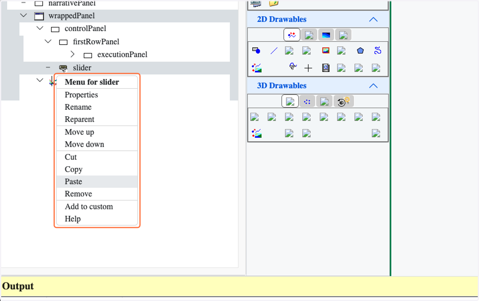Click the window icon beside wrappedPanel
The height and width of the screenshot is (301, 479).
pos(39,16)
